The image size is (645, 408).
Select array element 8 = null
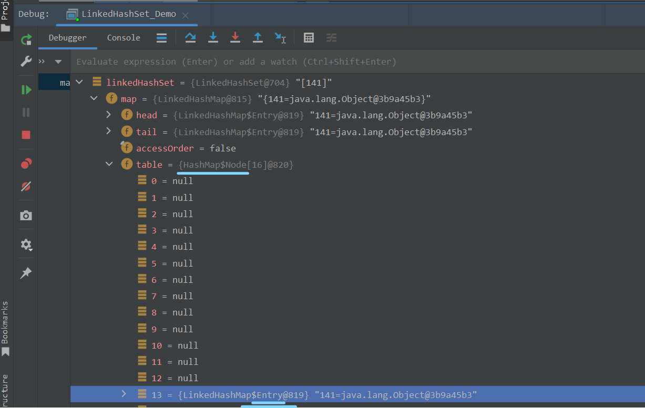point(357,312)
